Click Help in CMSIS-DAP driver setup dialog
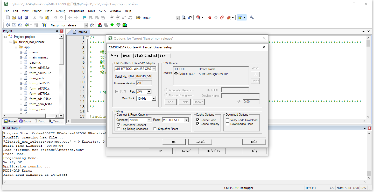The image size is (374, 192). click(x=254, y=142)
